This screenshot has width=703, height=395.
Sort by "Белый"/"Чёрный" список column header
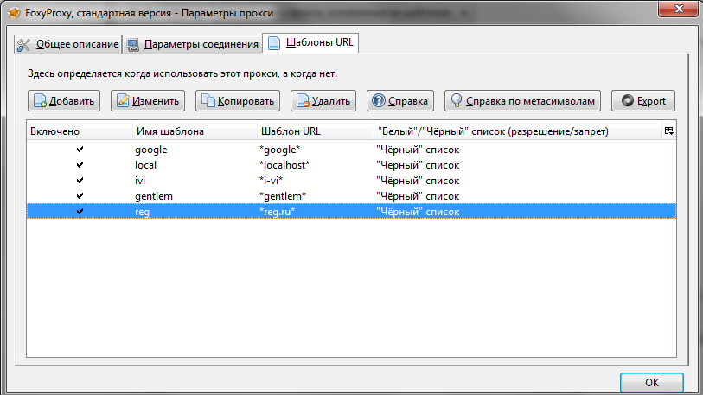click(517, 131)
